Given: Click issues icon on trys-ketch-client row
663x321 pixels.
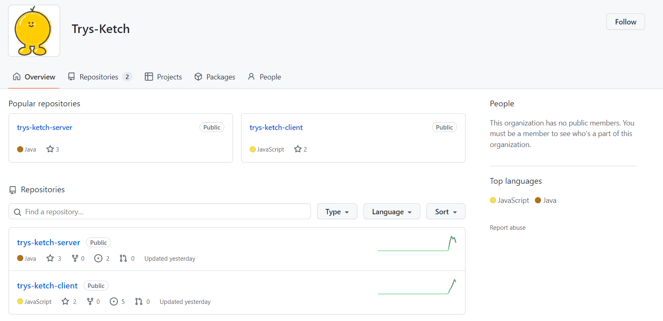Looking at the screenshot, I should point(114,301).
